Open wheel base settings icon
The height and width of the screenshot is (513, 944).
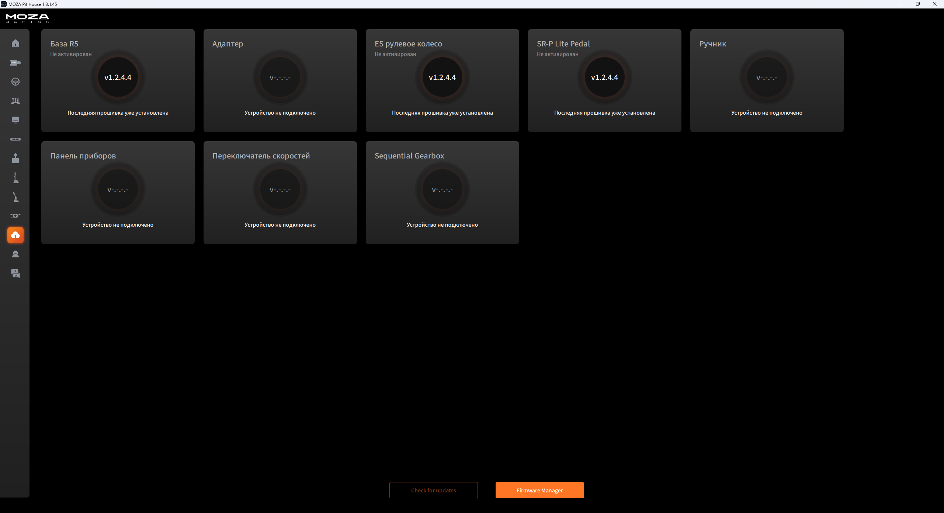point(15,63)
